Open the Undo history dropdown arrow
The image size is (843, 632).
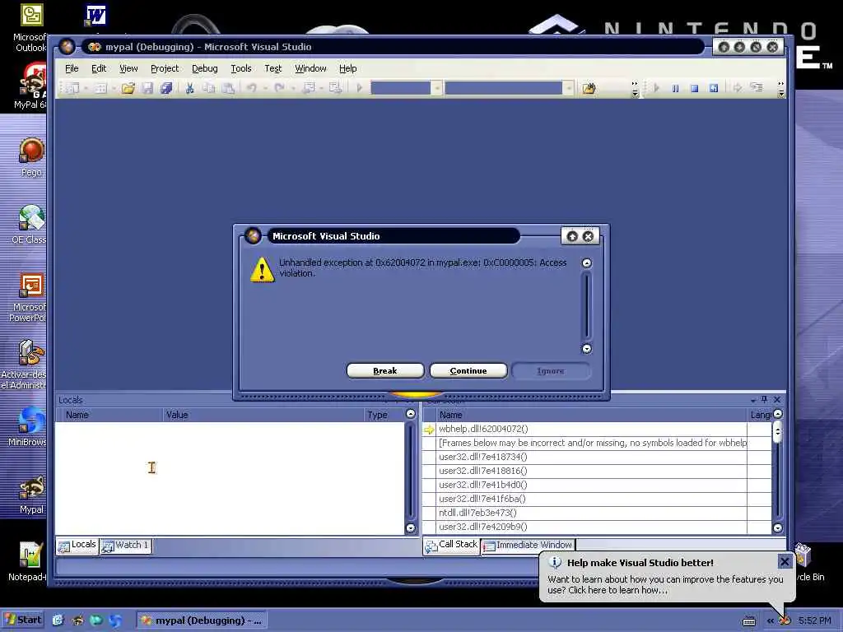[265, 88]
